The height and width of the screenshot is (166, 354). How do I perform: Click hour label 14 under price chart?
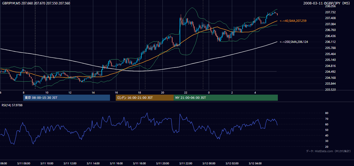93,92
